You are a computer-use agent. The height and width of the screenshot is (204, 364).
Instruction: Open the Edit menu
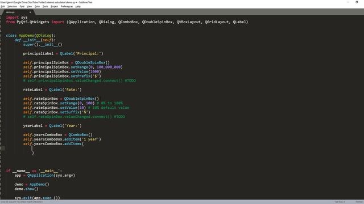click(x=3, y=6)
